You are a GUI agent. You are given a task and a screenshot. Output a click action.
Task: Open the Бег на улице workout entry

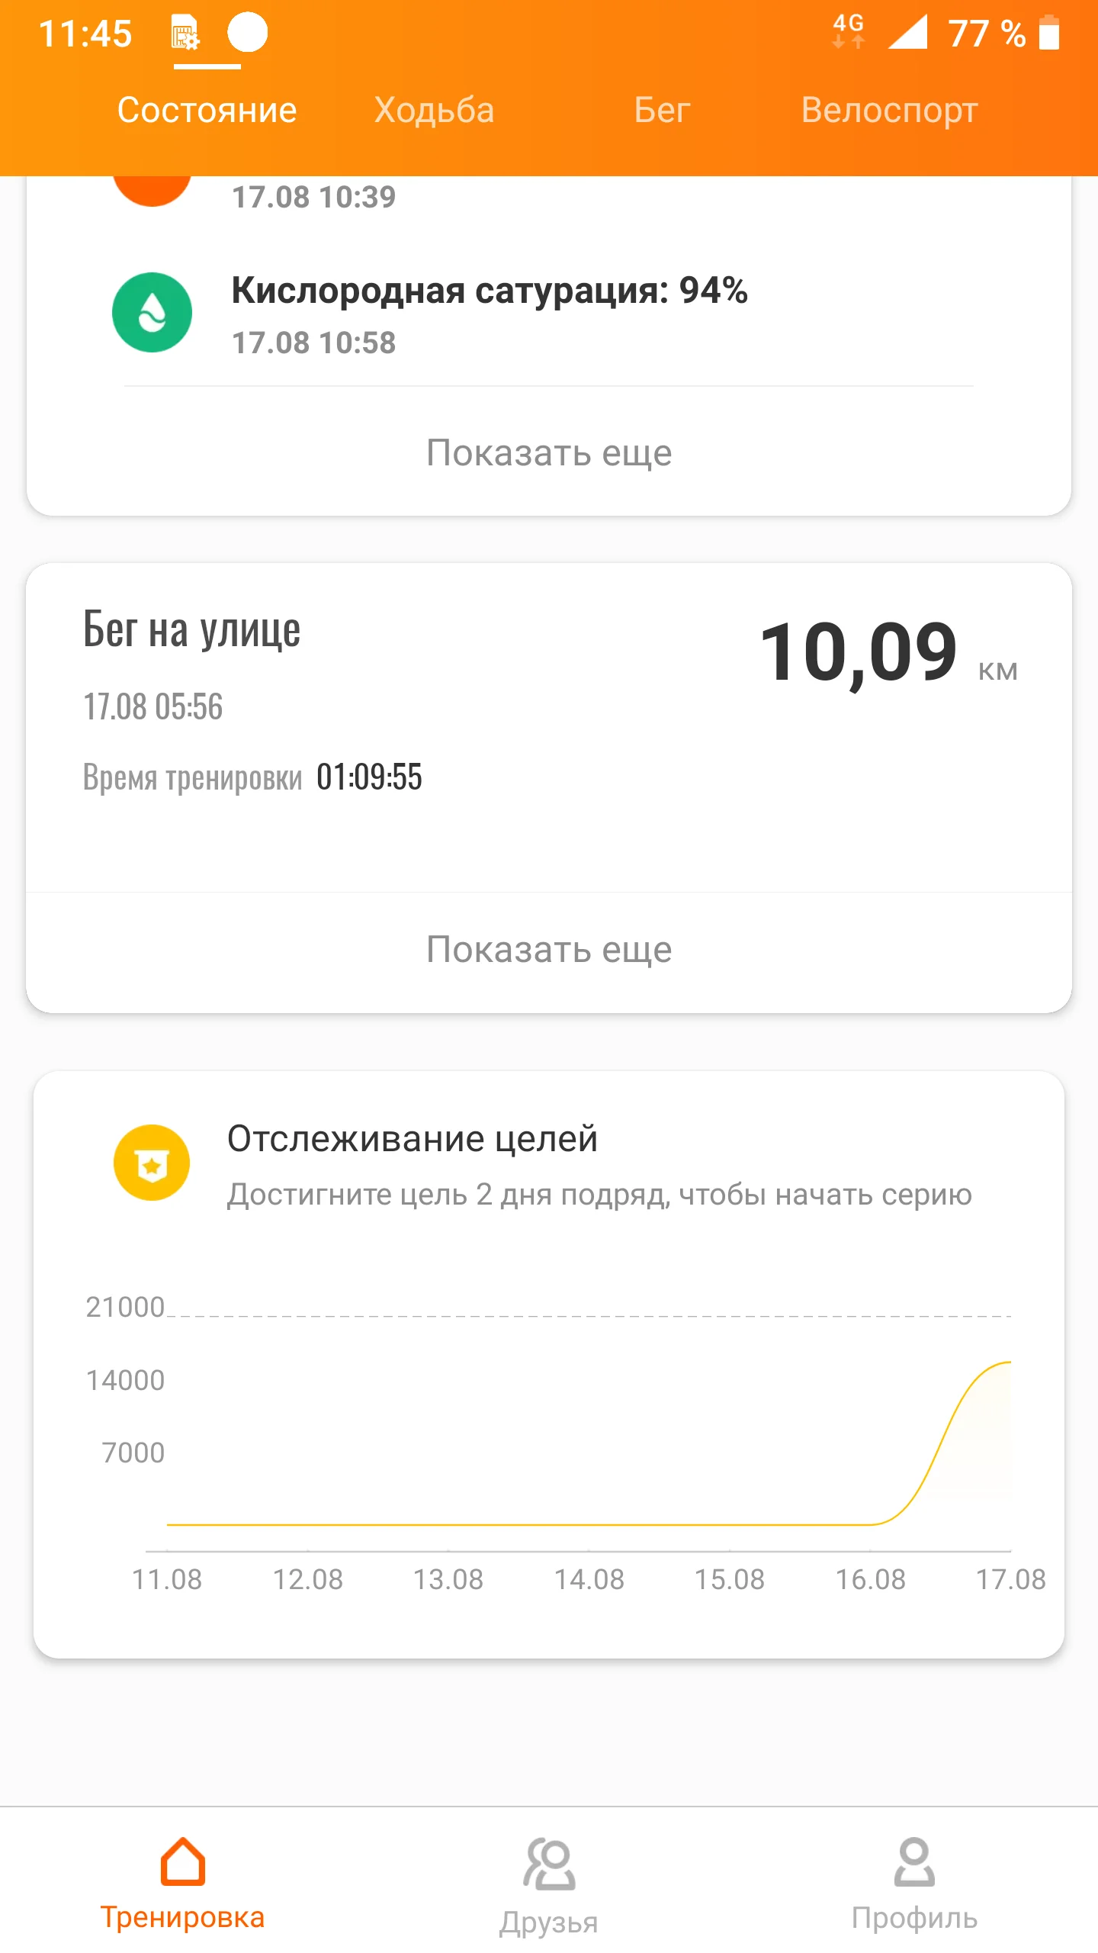pyautogui.click(x=191, y=630)
